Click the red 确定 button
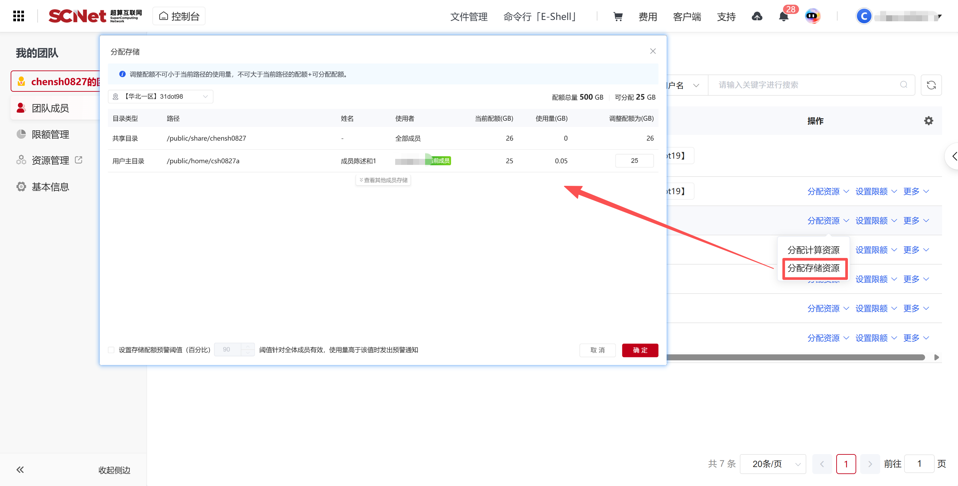Image resolution: width=958 pixels, height=486 pixels. (x=640, y=350)
